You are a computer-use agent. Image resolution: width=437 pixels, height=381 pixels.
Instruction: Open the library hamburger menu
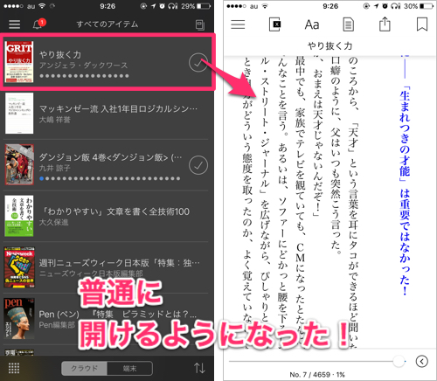14,24
